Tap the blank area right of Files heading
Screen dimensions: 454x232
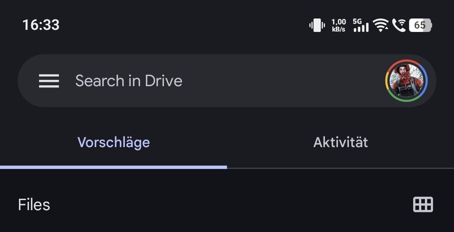coord(231,205)
